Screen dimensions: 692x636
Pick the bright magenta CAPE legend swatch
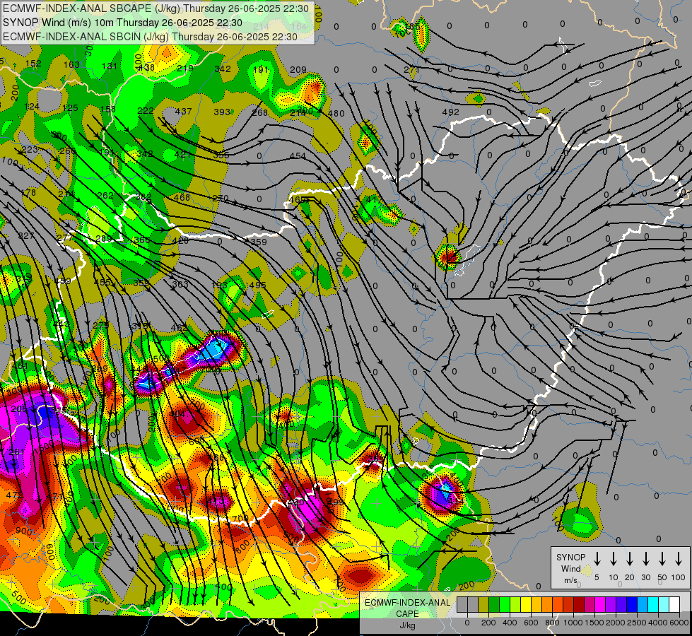click(x=601, y=605)
